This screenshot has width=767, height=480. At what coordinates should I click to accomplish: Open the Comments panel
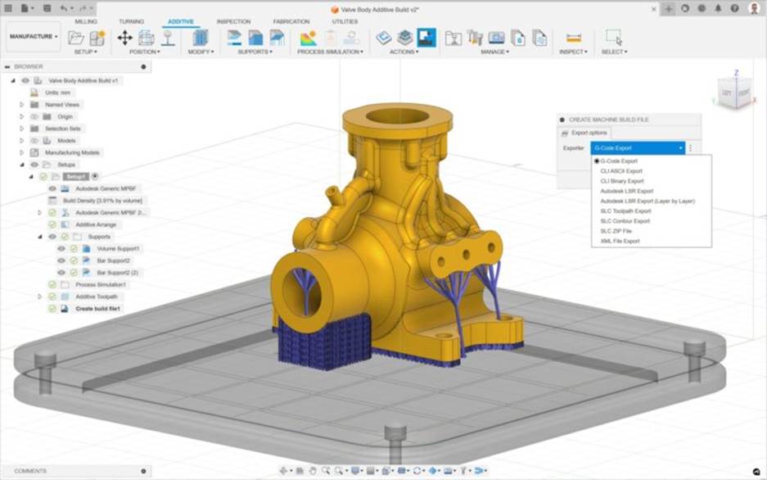[x=29, y=470]
